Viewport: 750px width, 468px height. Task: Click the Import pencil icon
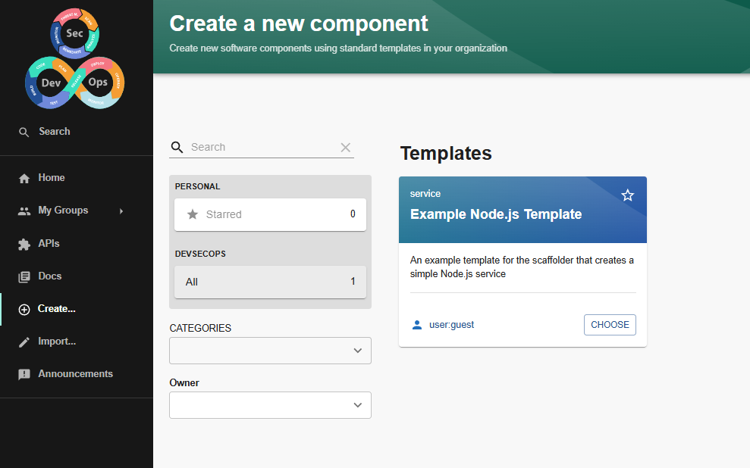[24, 342]
